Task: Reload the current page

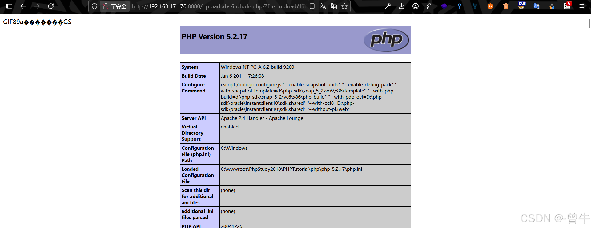Action: (51, 6)
